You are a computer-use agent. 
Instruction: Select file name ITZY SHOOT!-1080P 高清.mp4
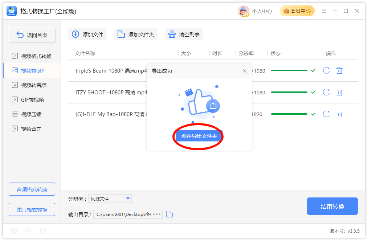pos(111,93)
